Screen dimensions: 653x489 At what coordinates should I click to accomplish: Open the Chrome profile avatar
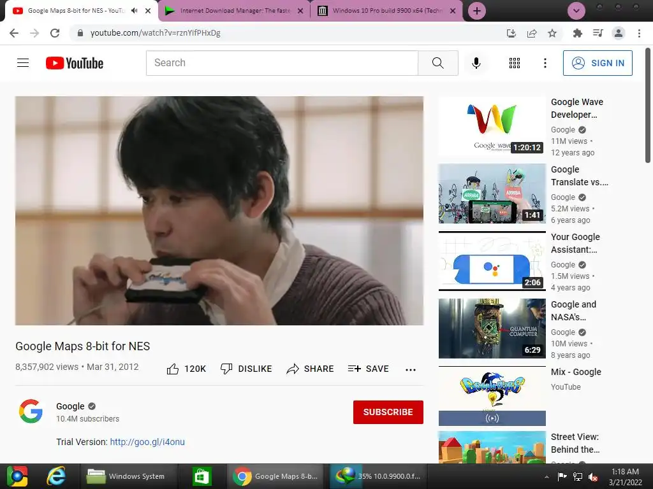619,33
